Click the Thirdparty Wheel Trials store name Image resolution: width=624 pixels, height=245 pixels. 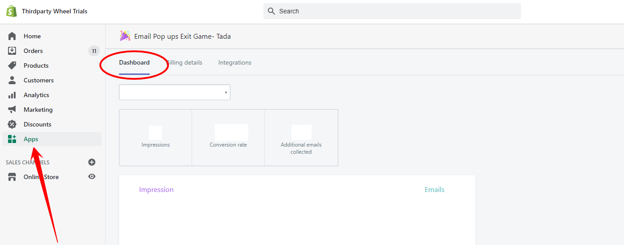54,11
